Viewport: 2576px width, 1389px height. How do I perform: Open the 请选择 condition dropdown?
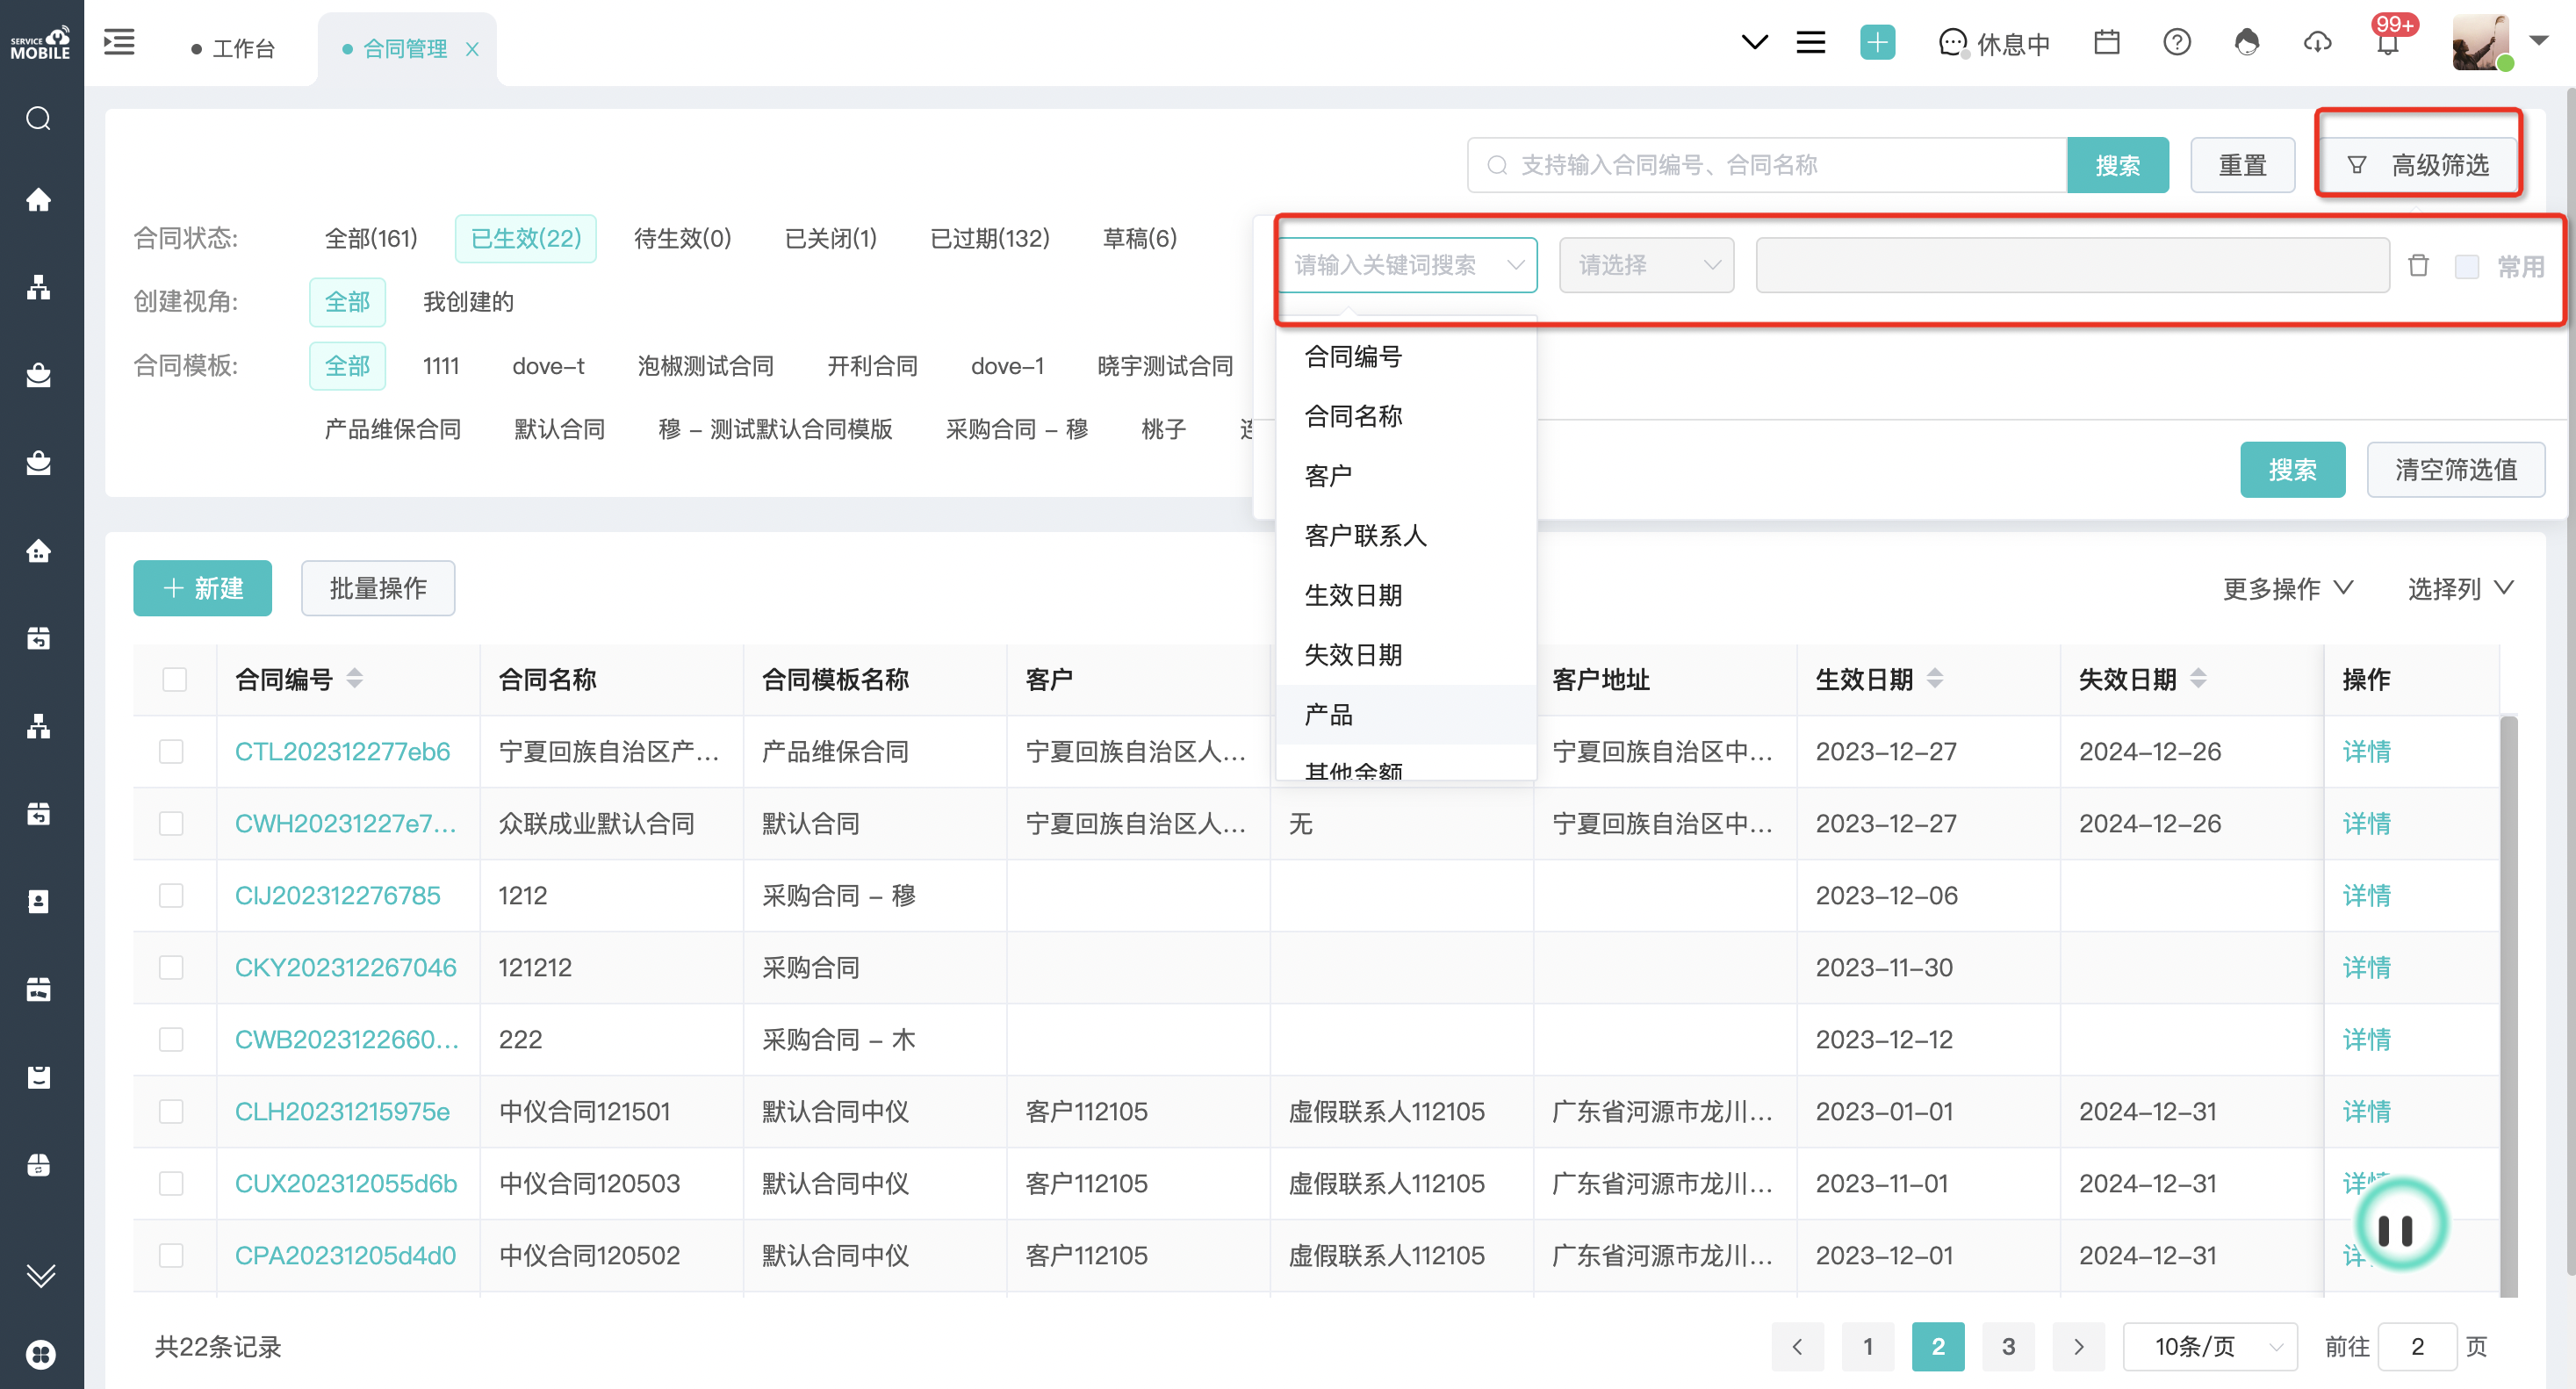pos(1646,265)
